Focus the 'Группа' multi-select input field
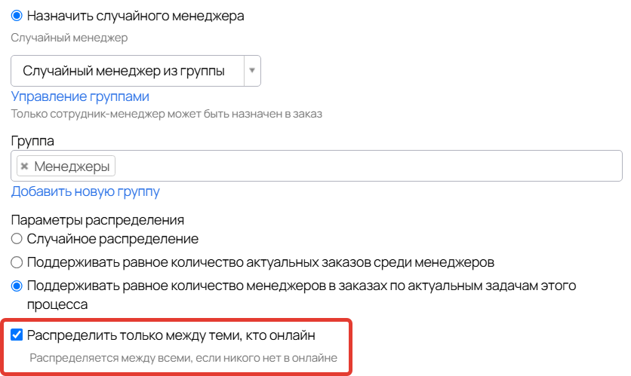 click(x=316, y=166)
